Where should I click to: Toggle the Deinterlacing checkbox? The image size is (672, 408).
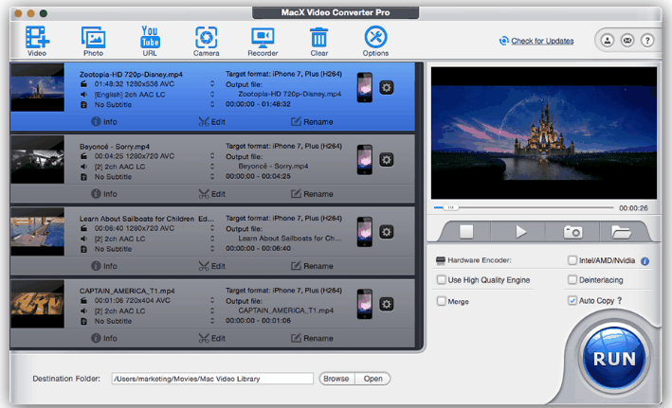(572, 280)
